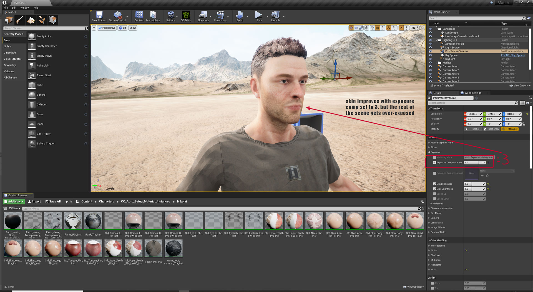Click the Play toolbar icon
This screenshot has height=292, width=533.
[259, 16]
